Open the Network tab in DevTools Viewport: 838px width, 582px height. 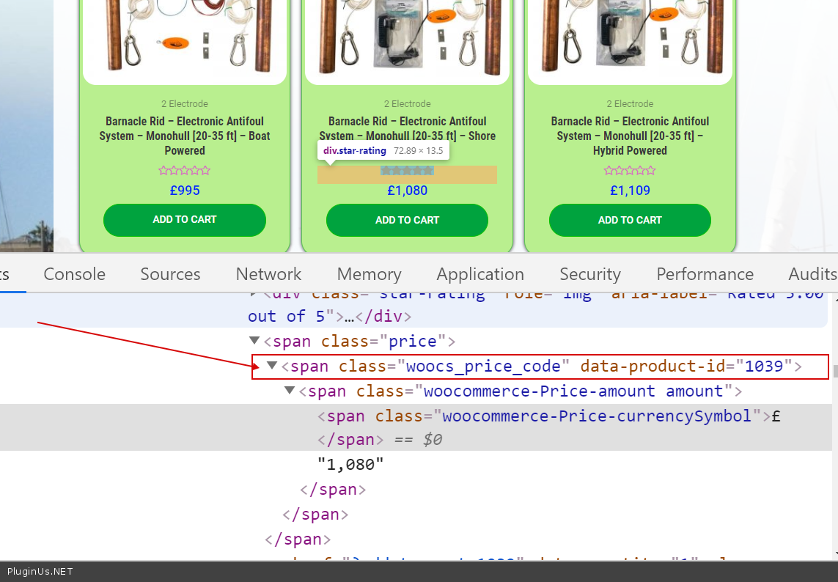tap(268, 274)
